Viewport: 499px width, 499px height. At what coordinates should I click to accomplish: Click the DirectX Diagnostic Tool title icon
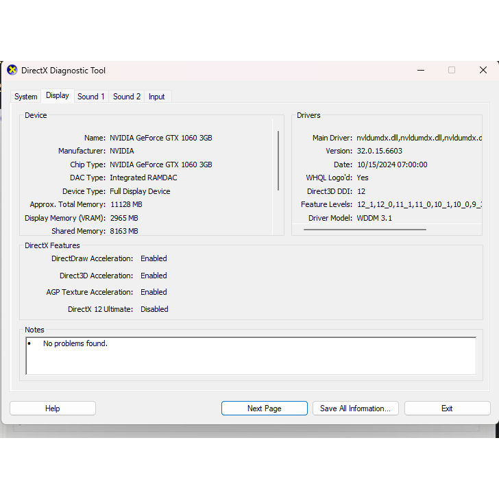coord(12,70)
